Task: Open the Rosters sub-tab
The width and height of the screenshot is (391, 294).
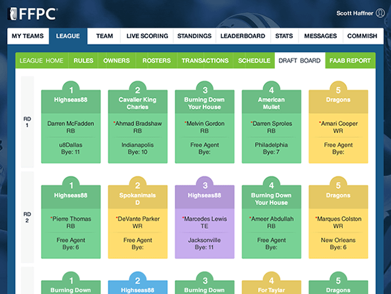Action: 156,60
